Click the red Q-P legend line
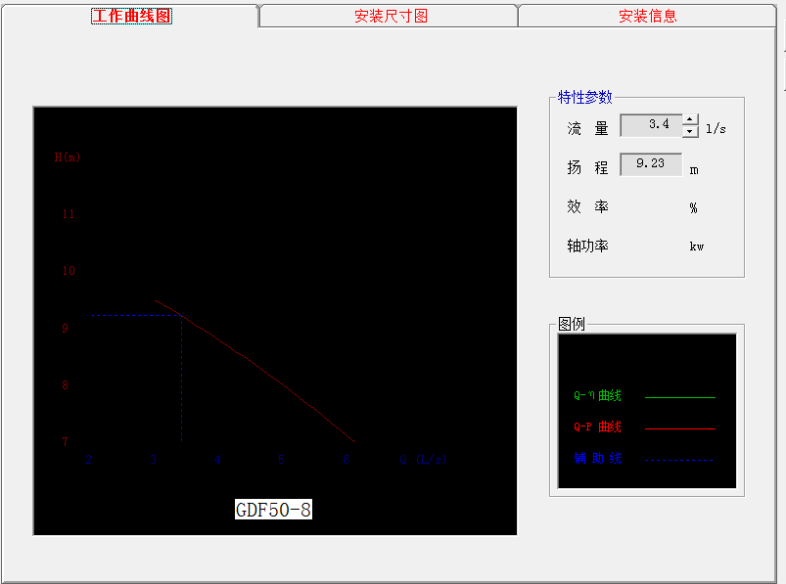Image resolution: width=786 pixels, height=584 pixels. pos(679,428)
